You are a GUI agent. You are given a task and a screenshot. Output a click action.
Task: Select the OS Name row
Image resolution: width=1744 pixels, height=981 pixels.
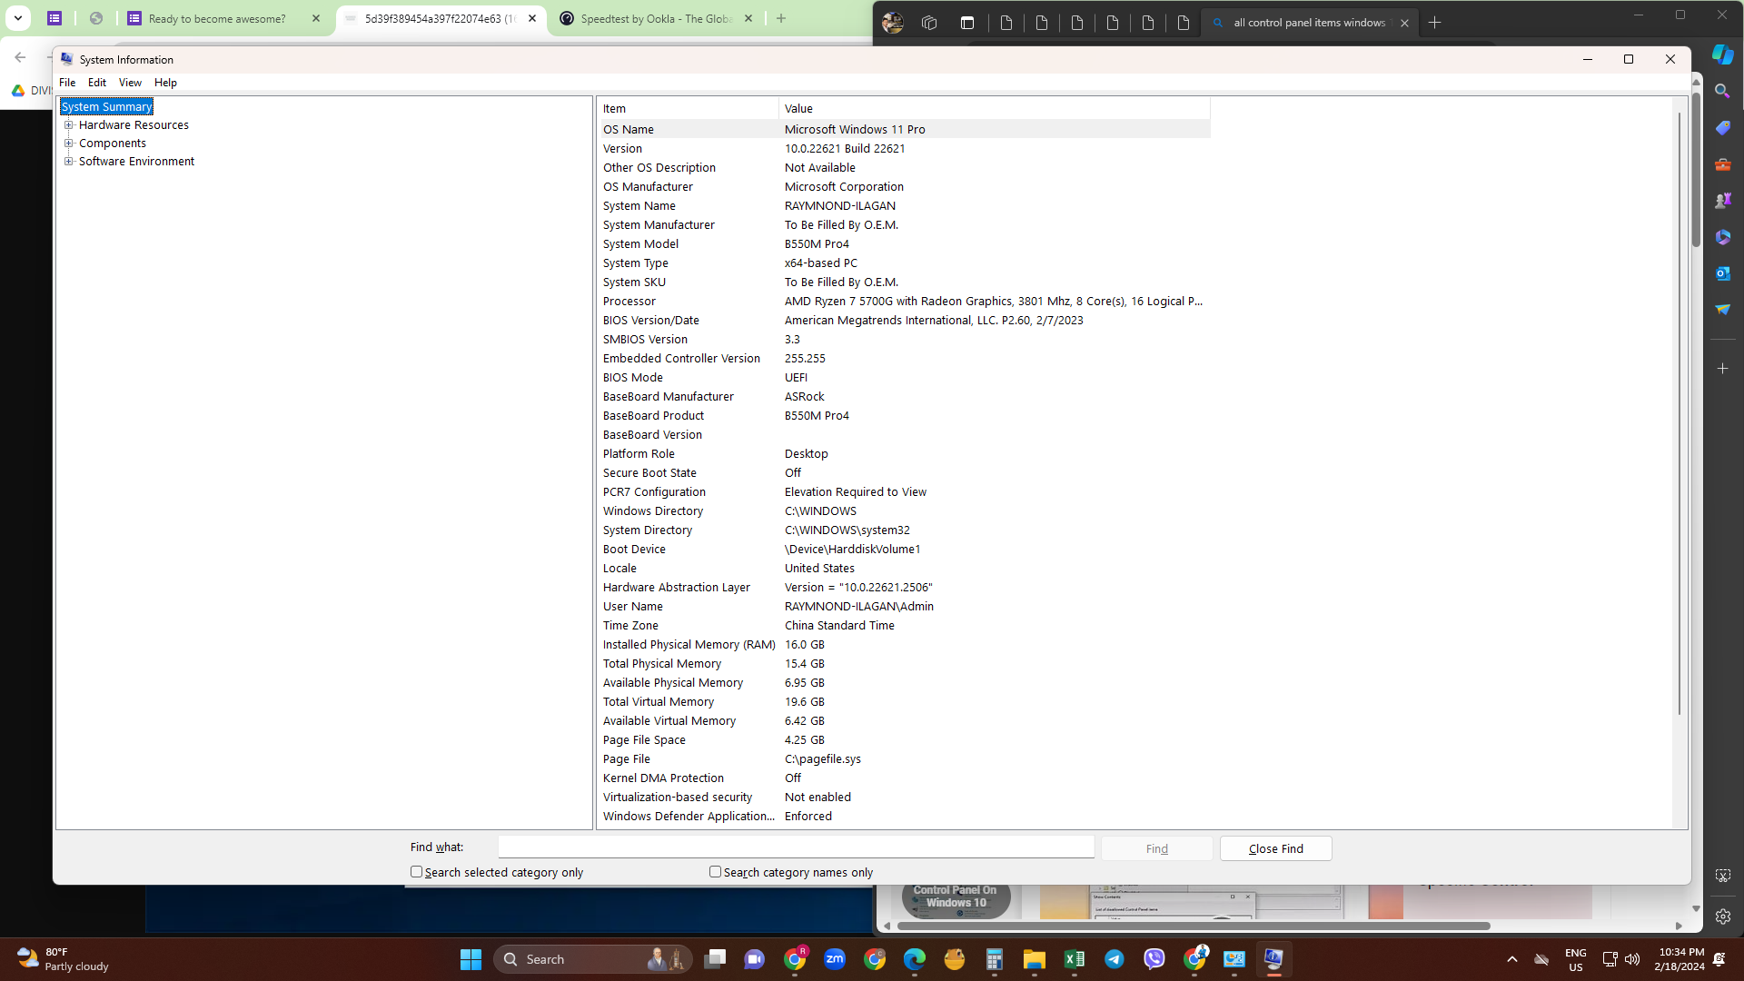tap(904, 130)
